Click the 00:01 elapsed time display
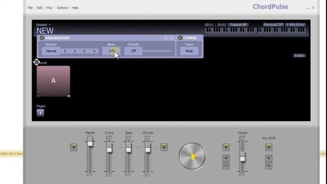The width and height of the screenshot is (327, 184). (209, 25)
